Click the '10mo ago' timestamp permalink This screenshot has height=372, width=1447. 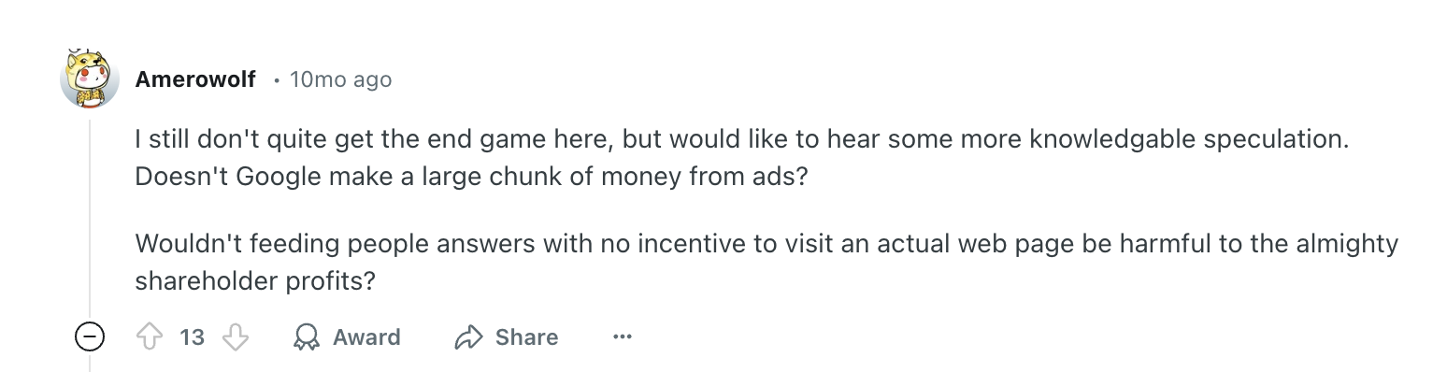coord(340,79)
